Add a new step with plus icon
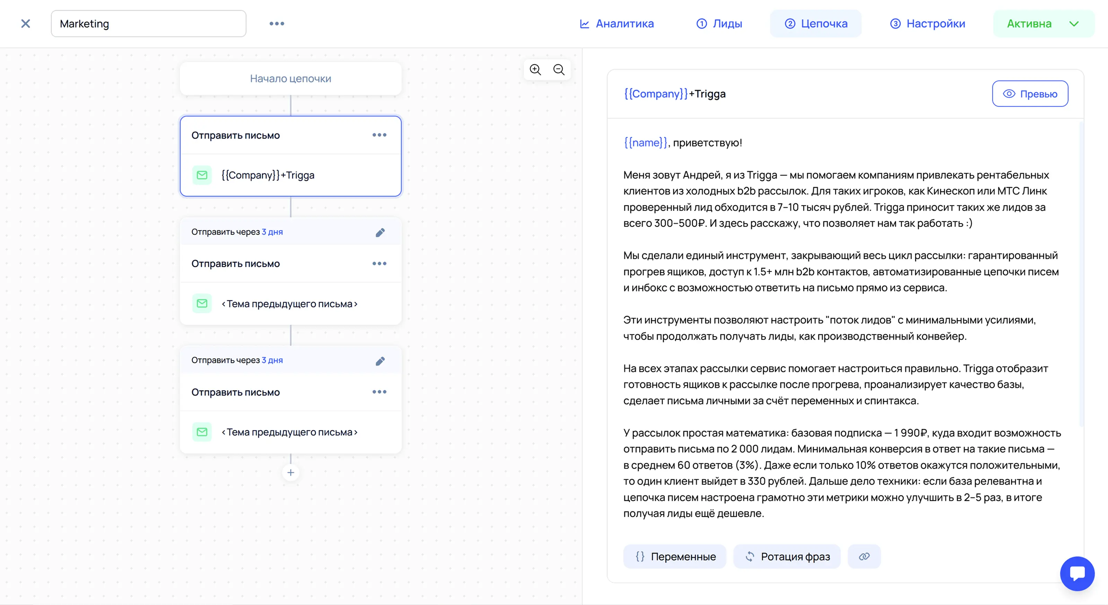The image size is (1108, 605). coord(291,473)
